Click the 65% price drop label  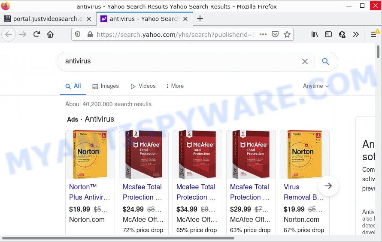tap(196, 230)
